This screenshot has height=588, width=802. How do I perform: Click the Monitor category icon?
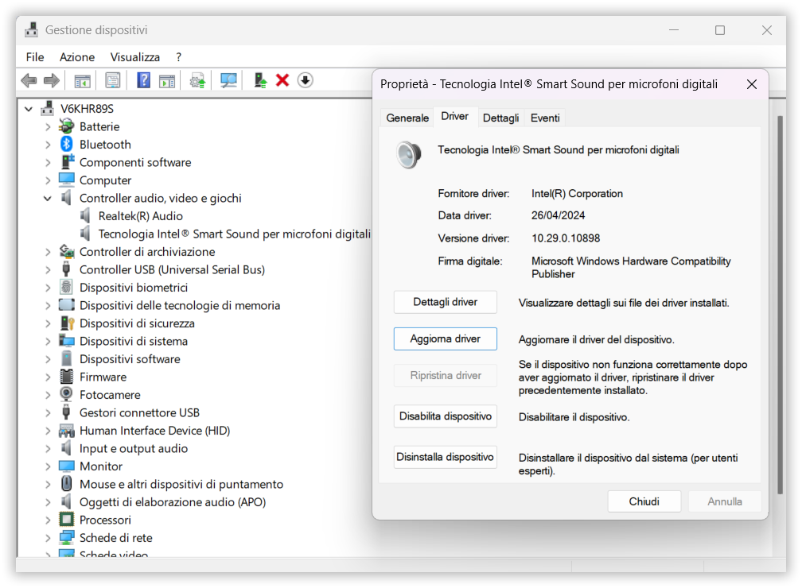[x=67, y=466]
